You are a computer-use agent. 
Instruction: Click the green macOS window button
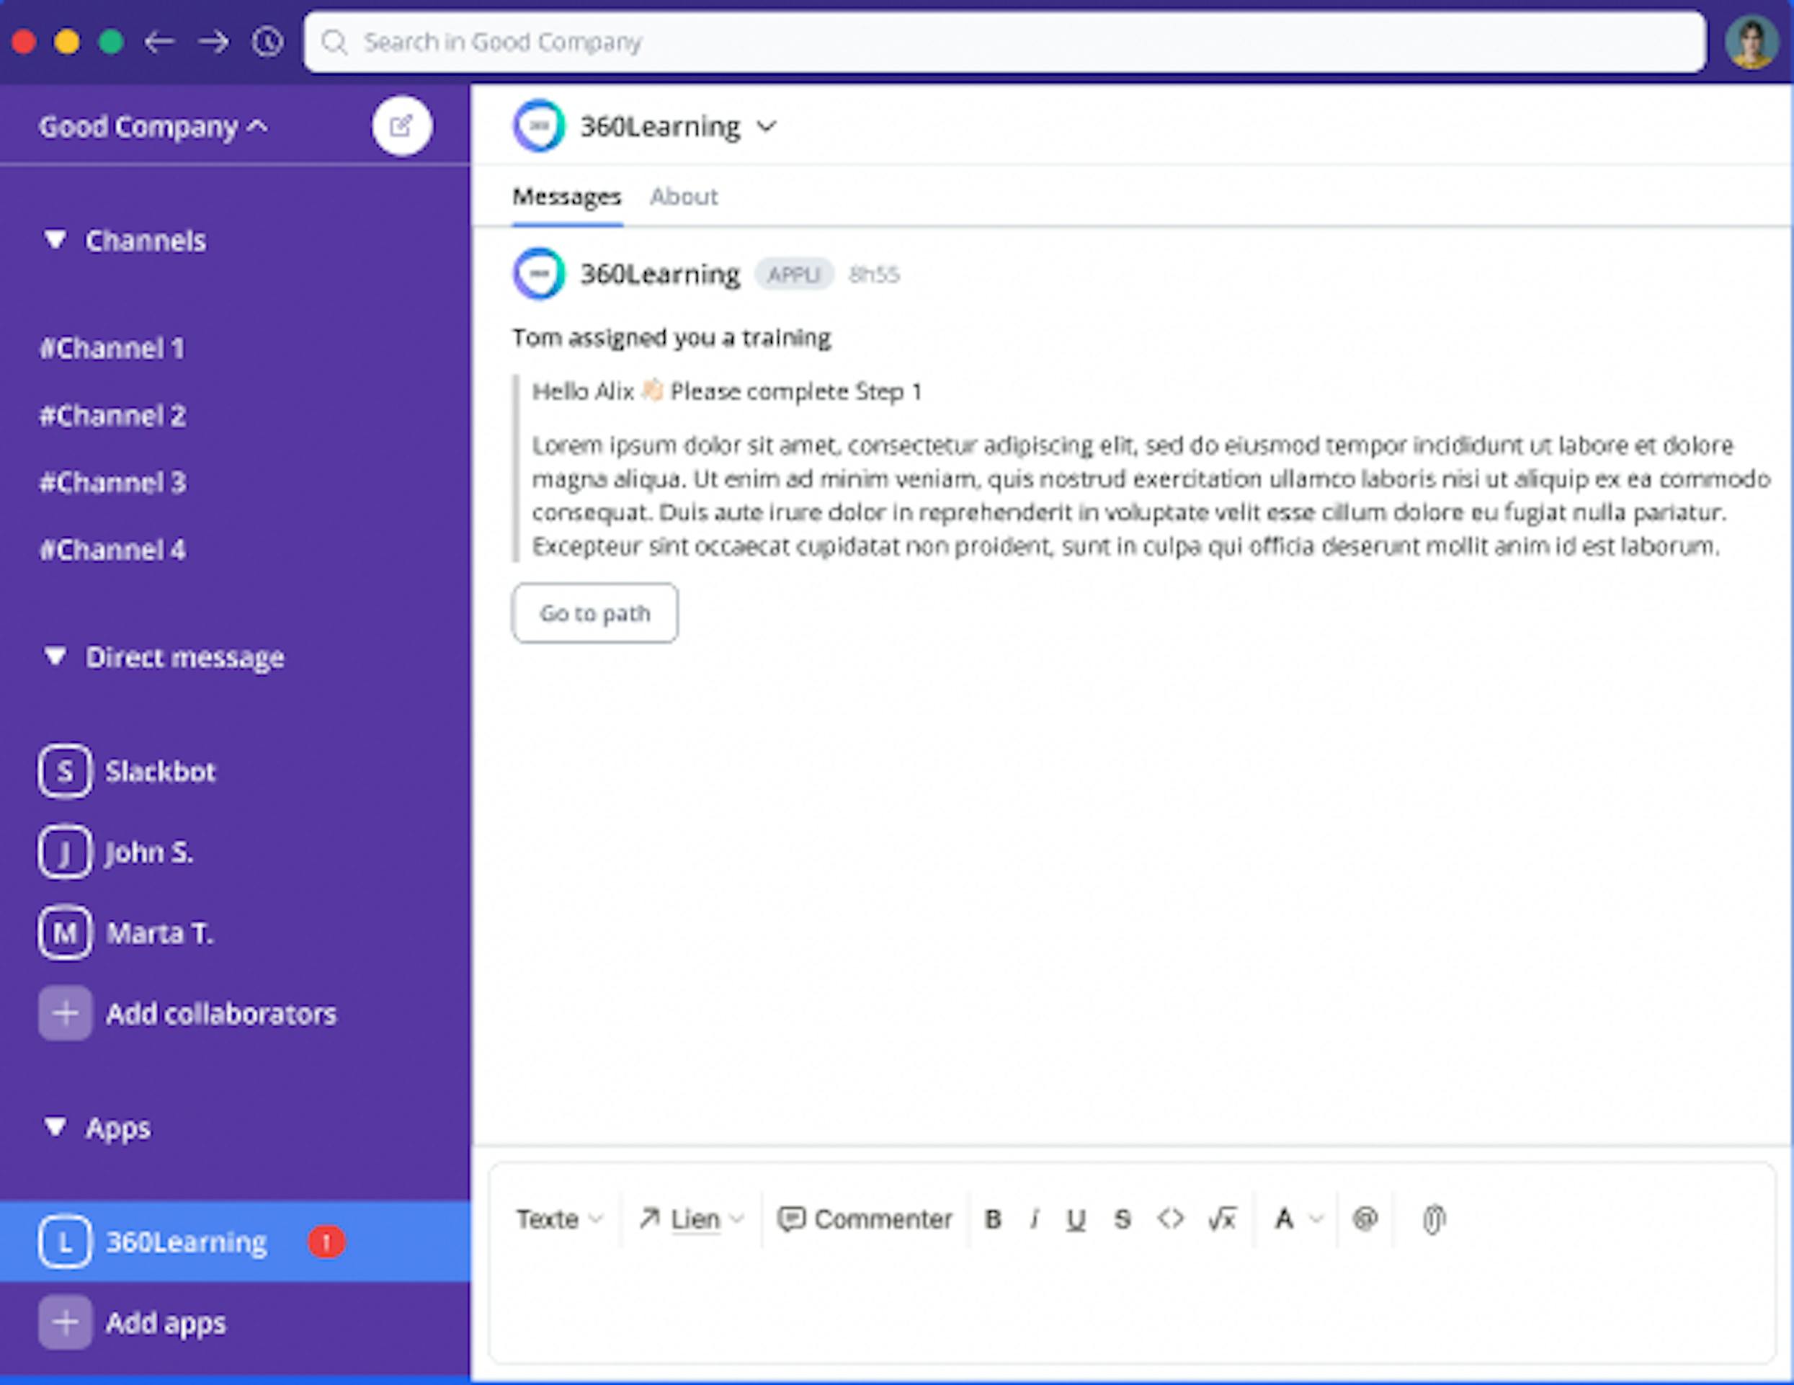111,41
